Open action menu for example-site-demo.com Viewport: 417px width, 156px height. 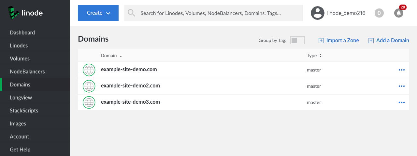point(401,70)
